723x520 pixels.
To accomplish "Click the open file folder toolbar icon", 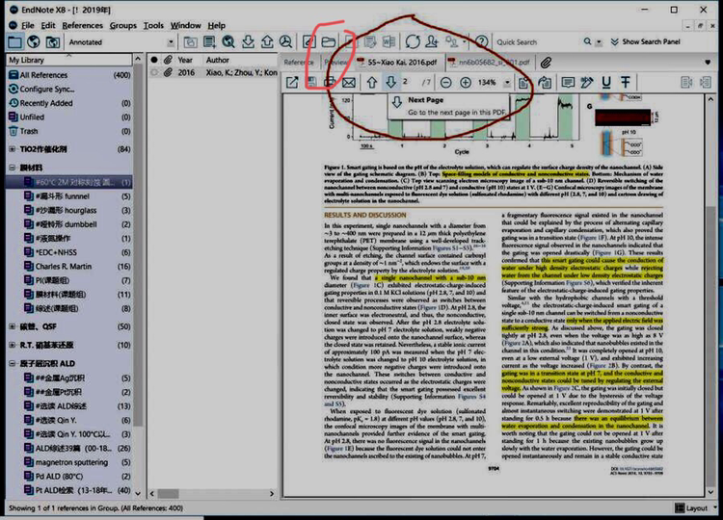I will [329, 42].
